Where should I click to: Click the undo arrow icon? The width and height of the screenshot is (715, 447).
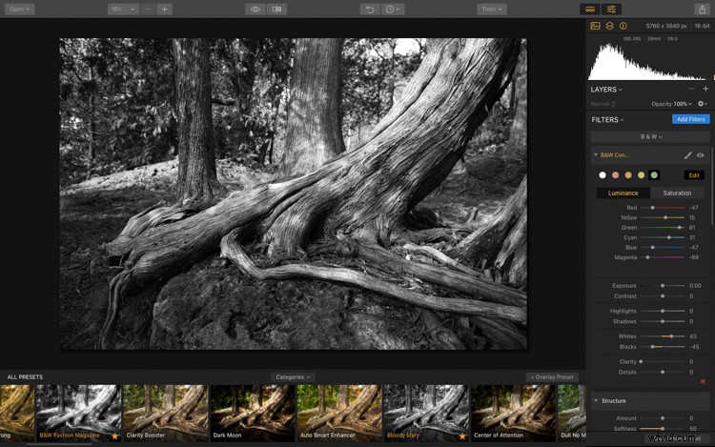point(370,10)
